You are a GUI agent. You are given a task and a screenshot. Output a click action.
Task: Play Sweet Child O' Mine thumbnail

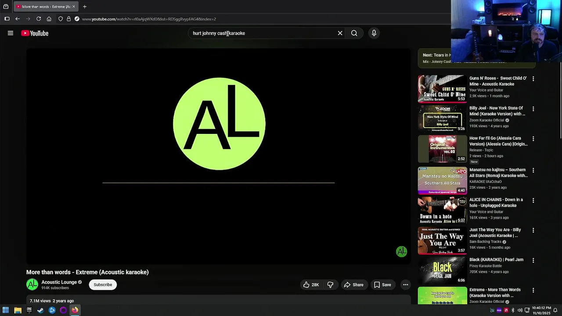(x=442, y=89)
